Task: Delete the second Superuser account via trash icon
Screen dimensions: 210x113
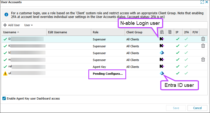Action: click(203, 46)
